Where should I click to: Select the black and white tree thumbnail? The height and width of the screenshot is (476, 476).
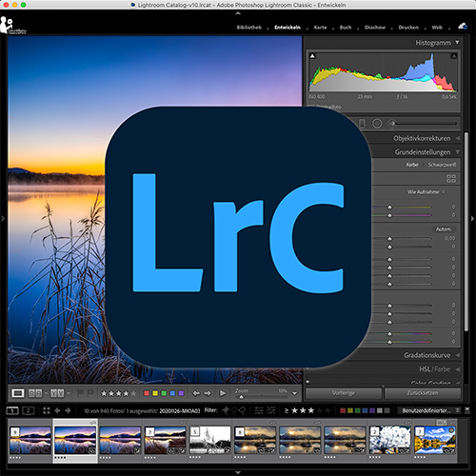210,440
